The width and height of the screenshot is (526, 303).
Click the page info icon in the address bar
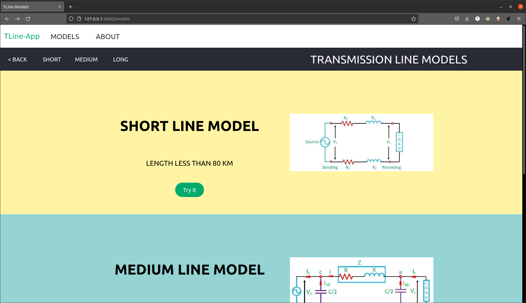tap(79, 19)
